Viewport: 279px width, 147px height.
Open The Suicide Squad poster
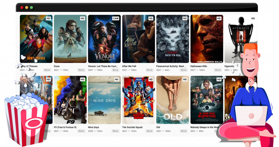(138, 100)
